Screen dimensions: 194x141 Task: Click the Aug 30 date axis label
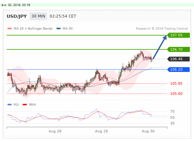pos(148,131)
